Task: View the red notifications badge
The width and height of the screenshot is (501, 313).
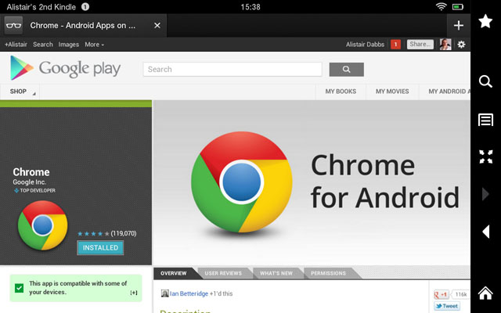Action: pyautogui.click(x=395, y=45)
